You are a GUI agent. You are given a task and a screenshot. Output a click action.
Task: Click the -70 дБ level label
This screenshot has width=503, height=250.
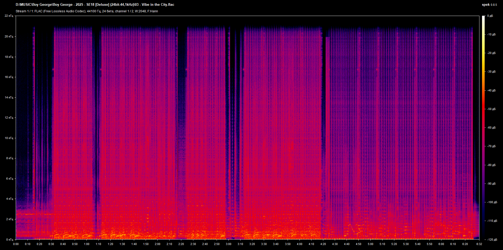491,146
